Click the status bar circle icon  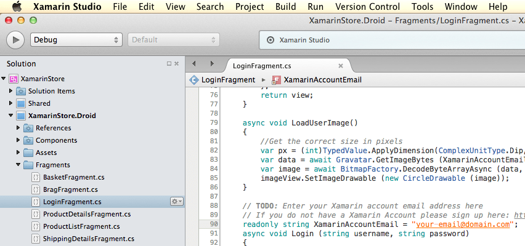tap(270, 40)
